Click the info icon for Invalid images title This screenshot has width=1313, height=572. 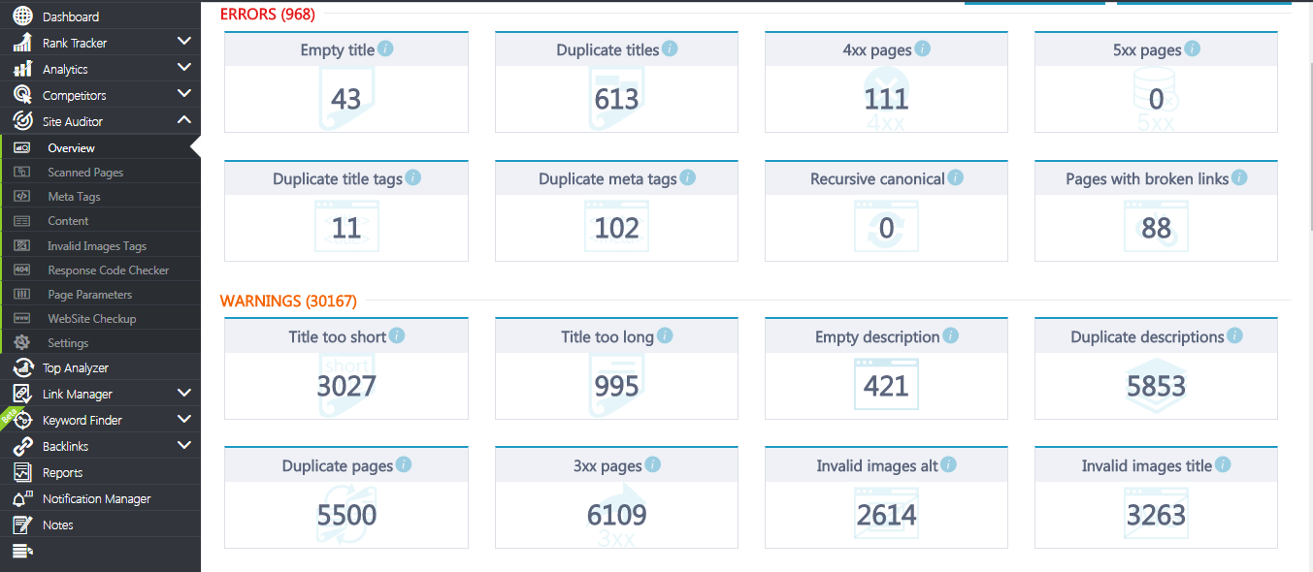[x=1224, y=464]
